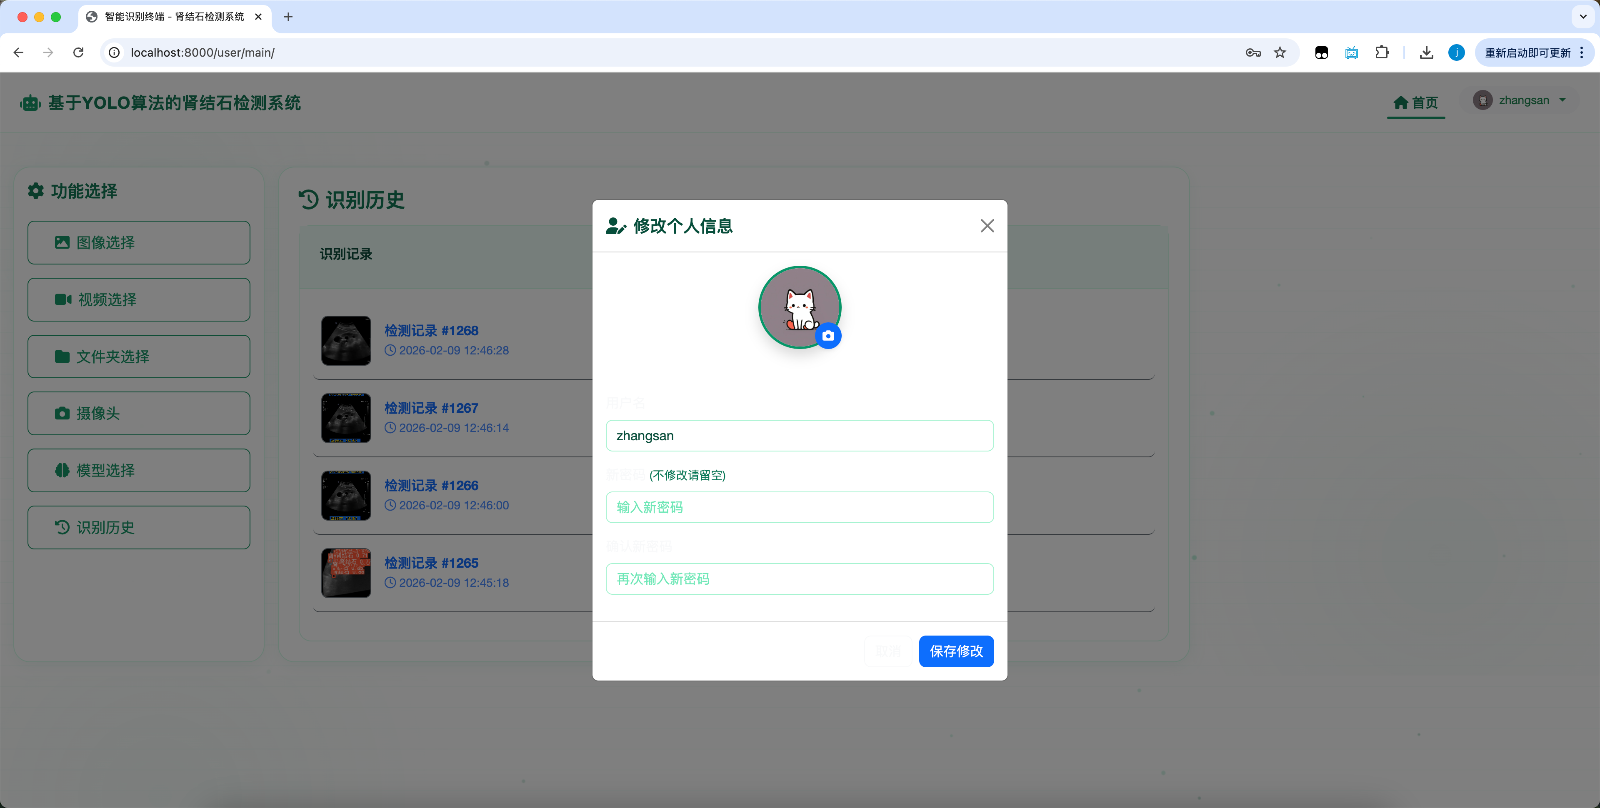The width and height of the screenshot is (1600, 808).
Task: Open the 文件夹选择 folder icon
Action: coord(62,356)
